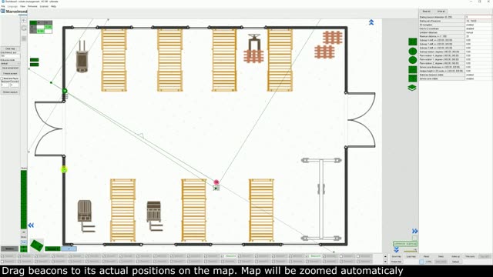Click the green beacon on the left wall

pos(65,91)
